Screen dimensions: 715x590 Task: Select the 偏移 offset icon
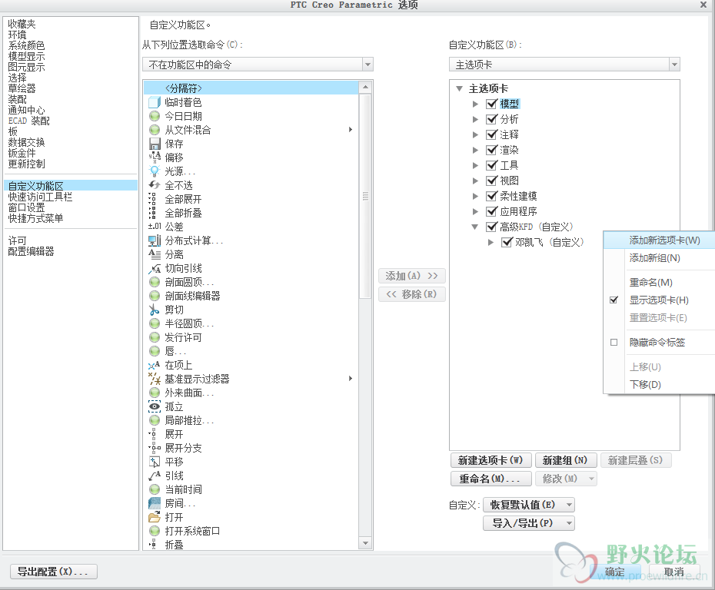pyautogui.click(x=155, y=157)
